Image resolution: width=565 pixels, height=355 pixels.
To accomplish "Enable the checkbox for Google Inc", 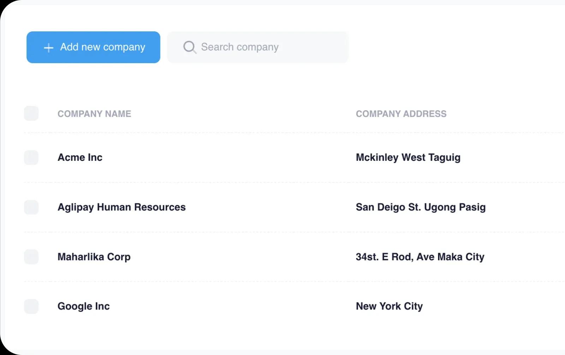I will coord(31,306).
